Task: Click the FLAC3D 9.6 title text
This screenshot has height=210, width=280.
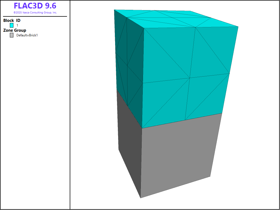Action: click(35, 6)
